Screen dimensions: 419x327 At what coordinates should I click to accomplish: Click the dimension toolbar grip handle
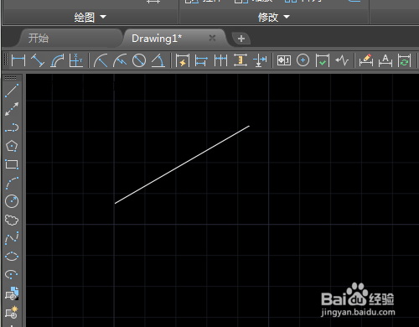[6, 60]
